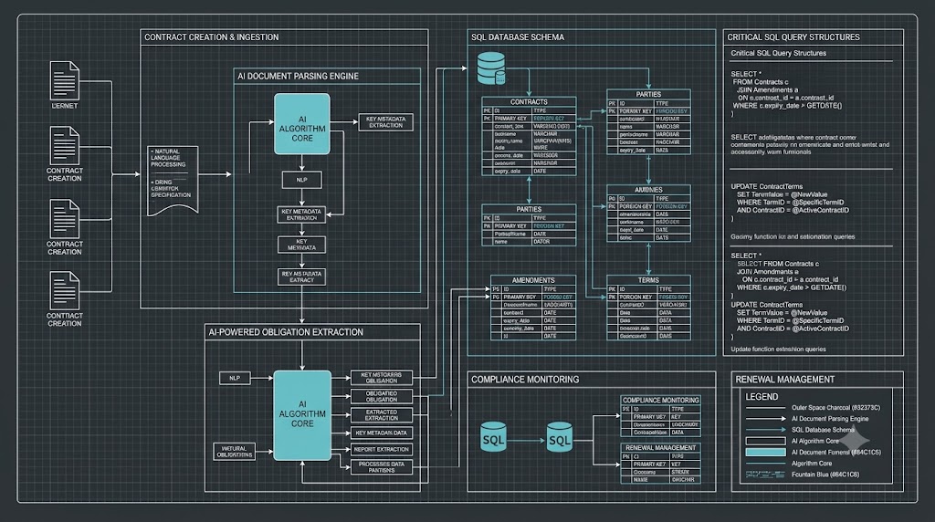The width and height of the screenshot is (935, 522).
Task: Select the 'Critical SQL Query Structures' subtitle line
Action: click(779, 53)
